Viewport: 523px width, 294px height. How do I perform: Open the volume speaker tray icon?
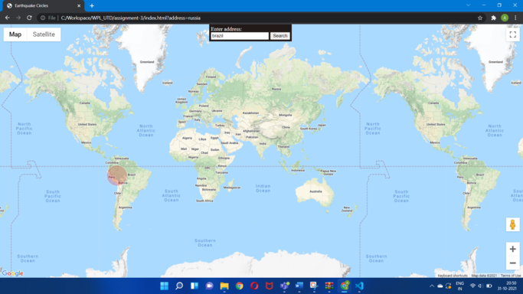point(480,286)
